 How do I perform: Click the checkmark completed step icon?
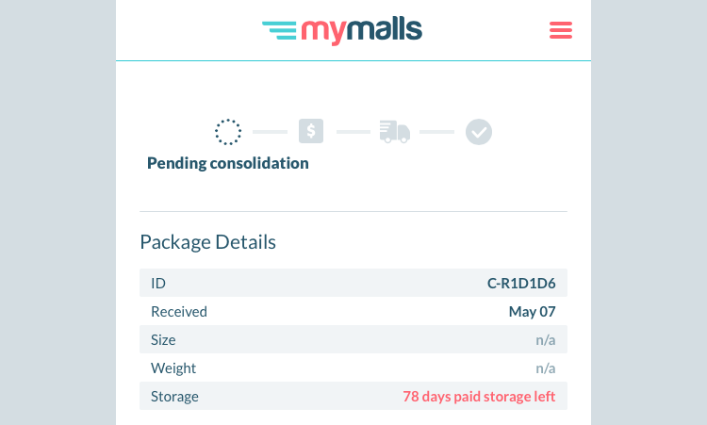[x=479, y=132]
